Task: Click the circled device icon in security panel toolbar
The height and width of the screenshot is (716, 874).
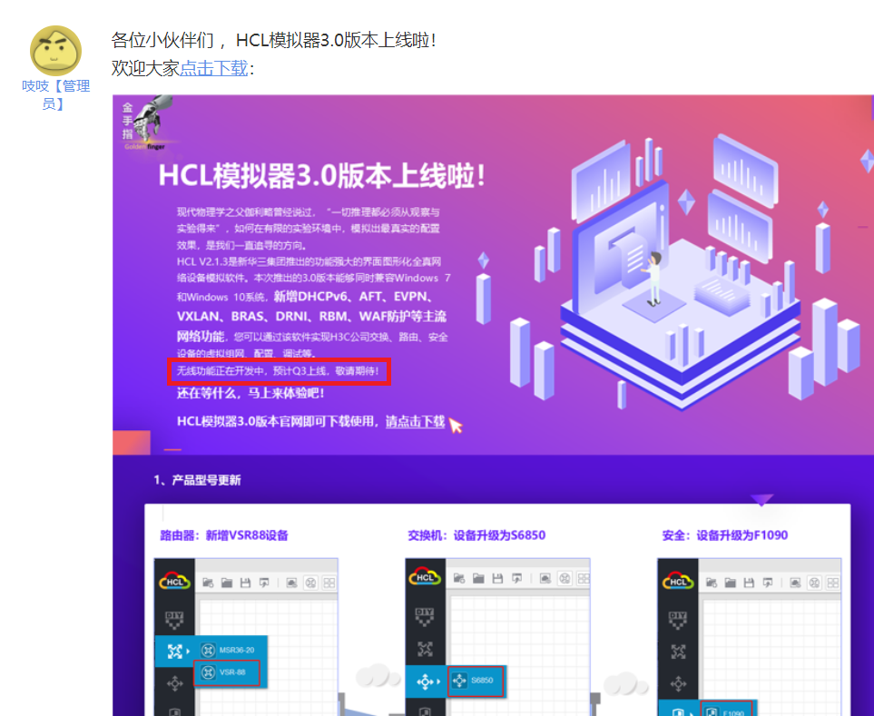Action: click(814, 583)
